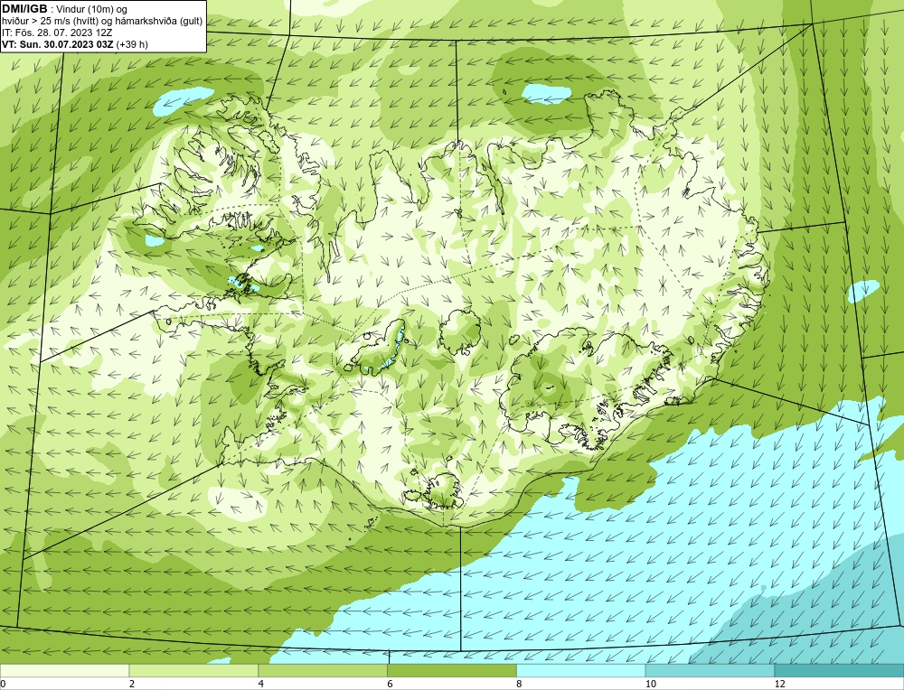904x690 pixels.
Task: Click the scale label '0'
Action: click(4, 684)
